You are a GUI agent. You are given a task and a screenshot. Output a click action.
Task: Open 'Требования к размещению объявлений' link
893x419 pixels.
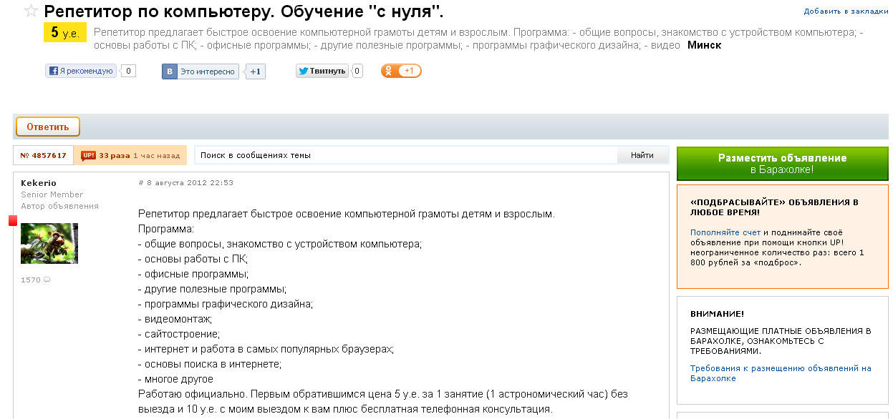[780, 373]
